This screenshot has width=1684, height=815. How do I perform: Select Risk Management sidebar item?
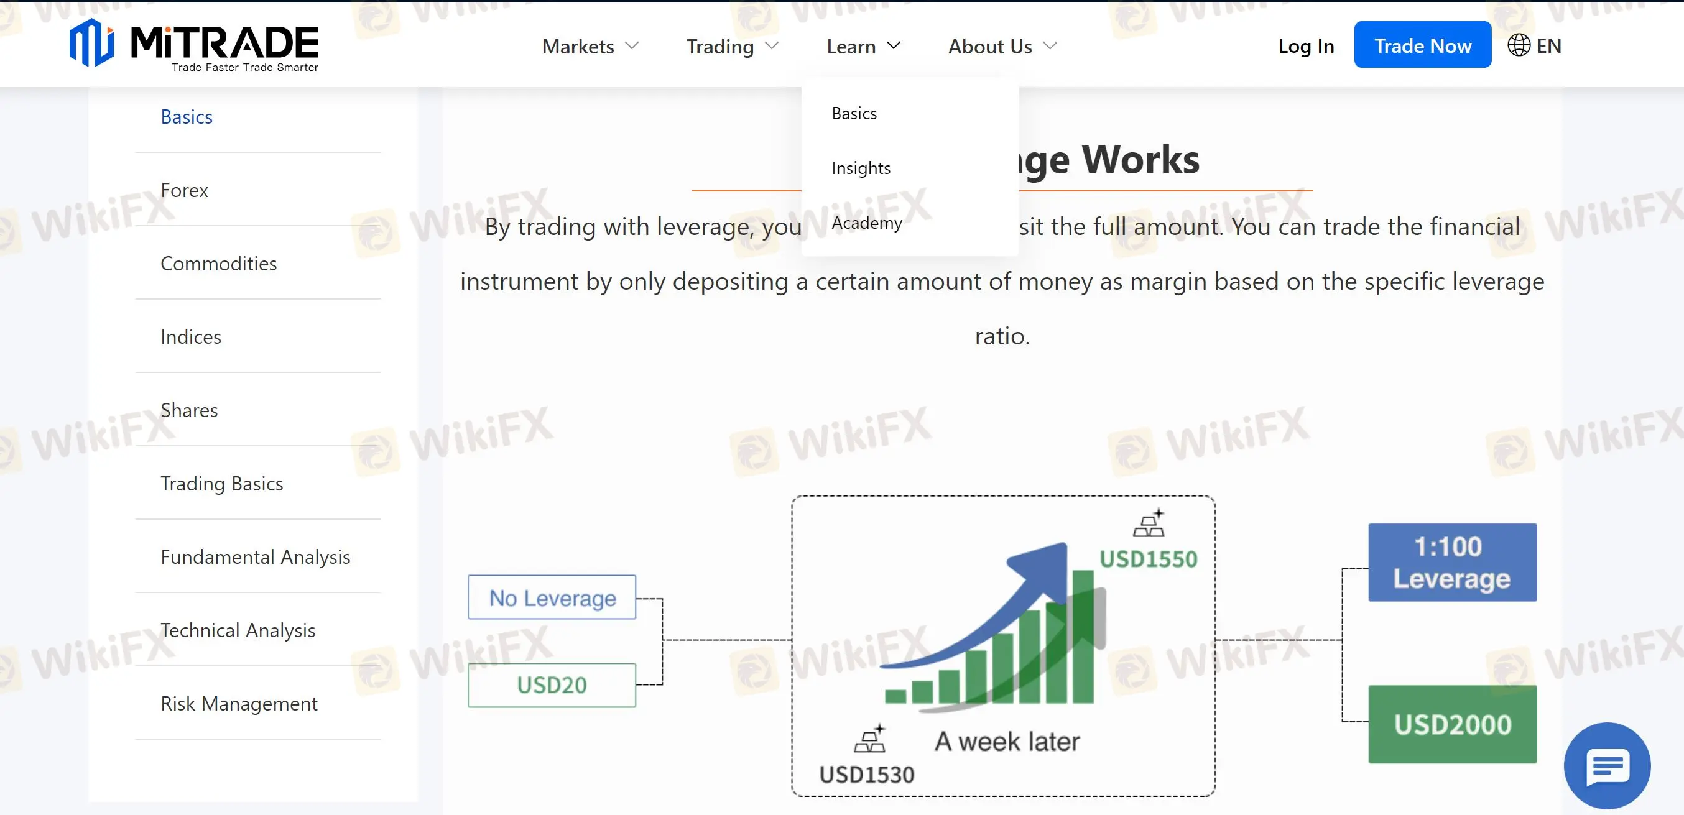pos(238,702)
